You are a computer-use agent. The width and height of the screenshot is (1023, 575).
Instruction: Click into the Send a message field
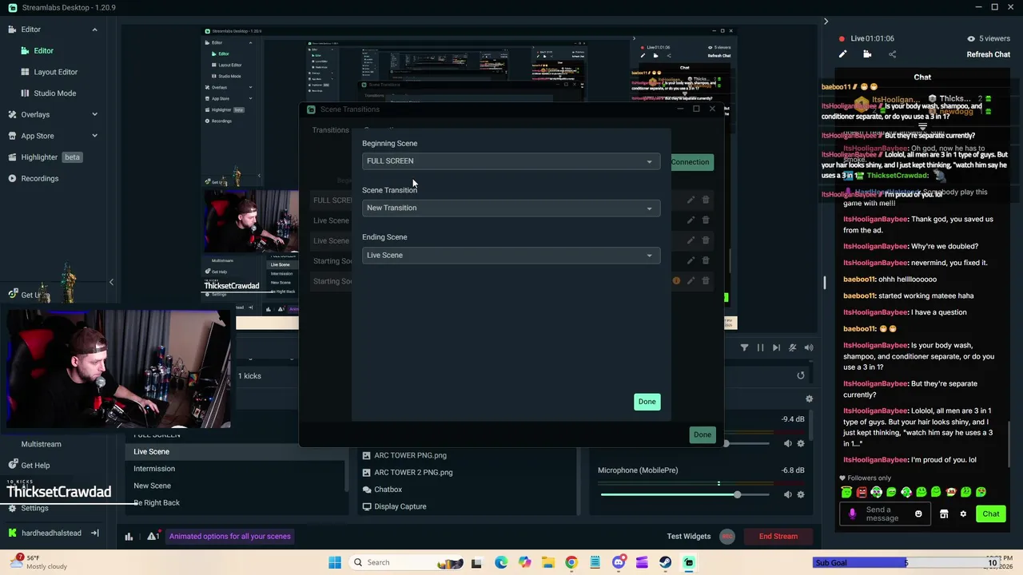[886, 514]
